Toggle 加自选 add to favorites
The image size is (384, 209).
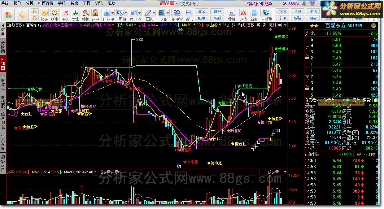pyautogui.click(x=230, y=25)
